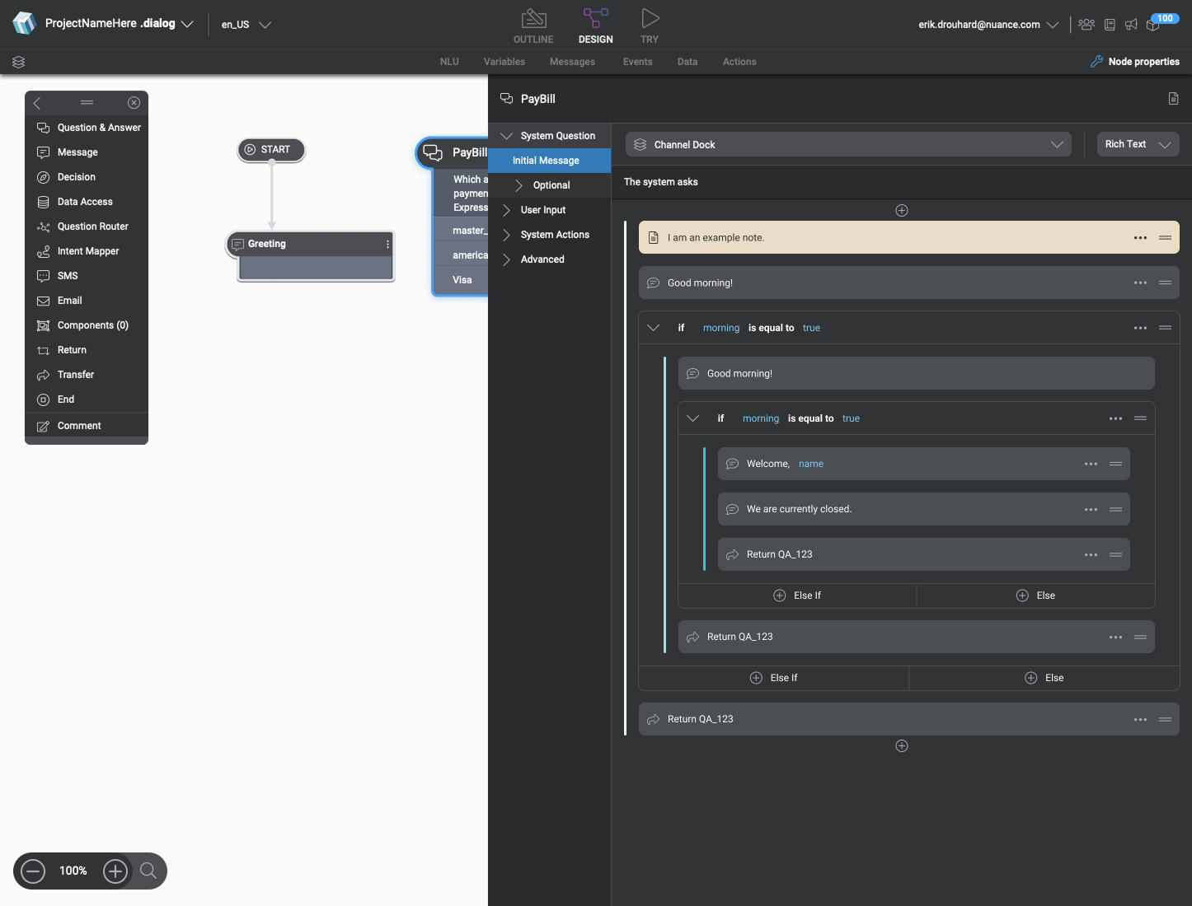Viewport: 1192px width, 906px height.
Task: Select the End node type
Action: click(87, 399)
